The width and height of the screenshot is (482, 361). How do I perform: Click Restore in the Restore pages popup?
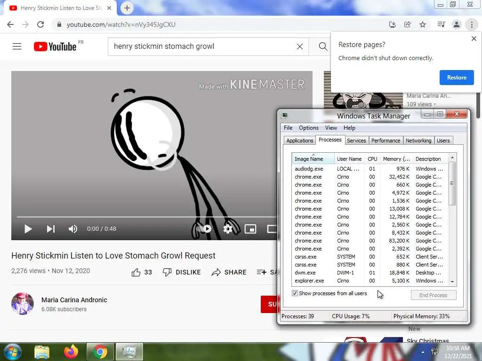tap(457, 78)
